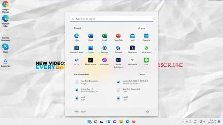The height and width of the screenshot is (125, 223).
Task: Show All apps list
Action: point(143,28)
